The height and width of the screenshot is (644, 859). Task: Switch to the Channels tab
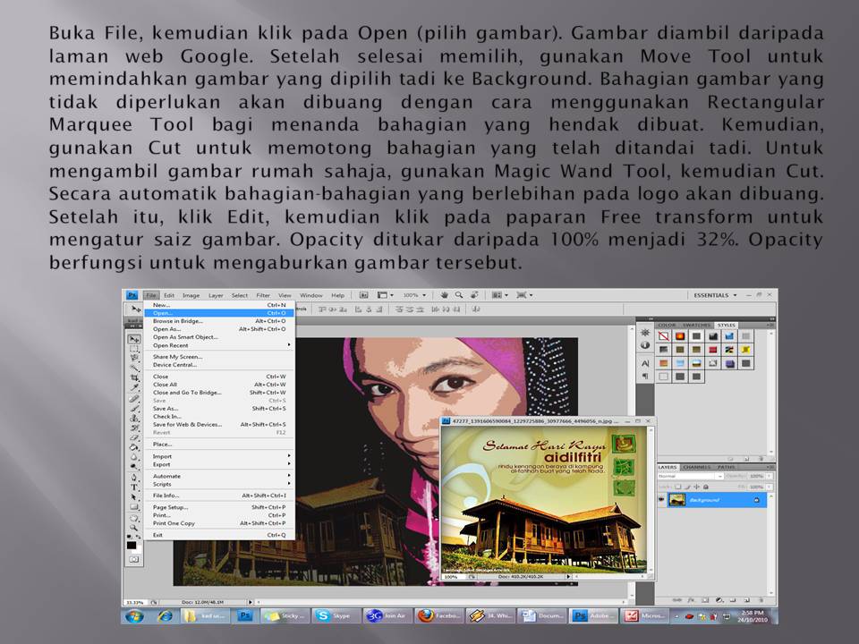[x=697, y=467]
